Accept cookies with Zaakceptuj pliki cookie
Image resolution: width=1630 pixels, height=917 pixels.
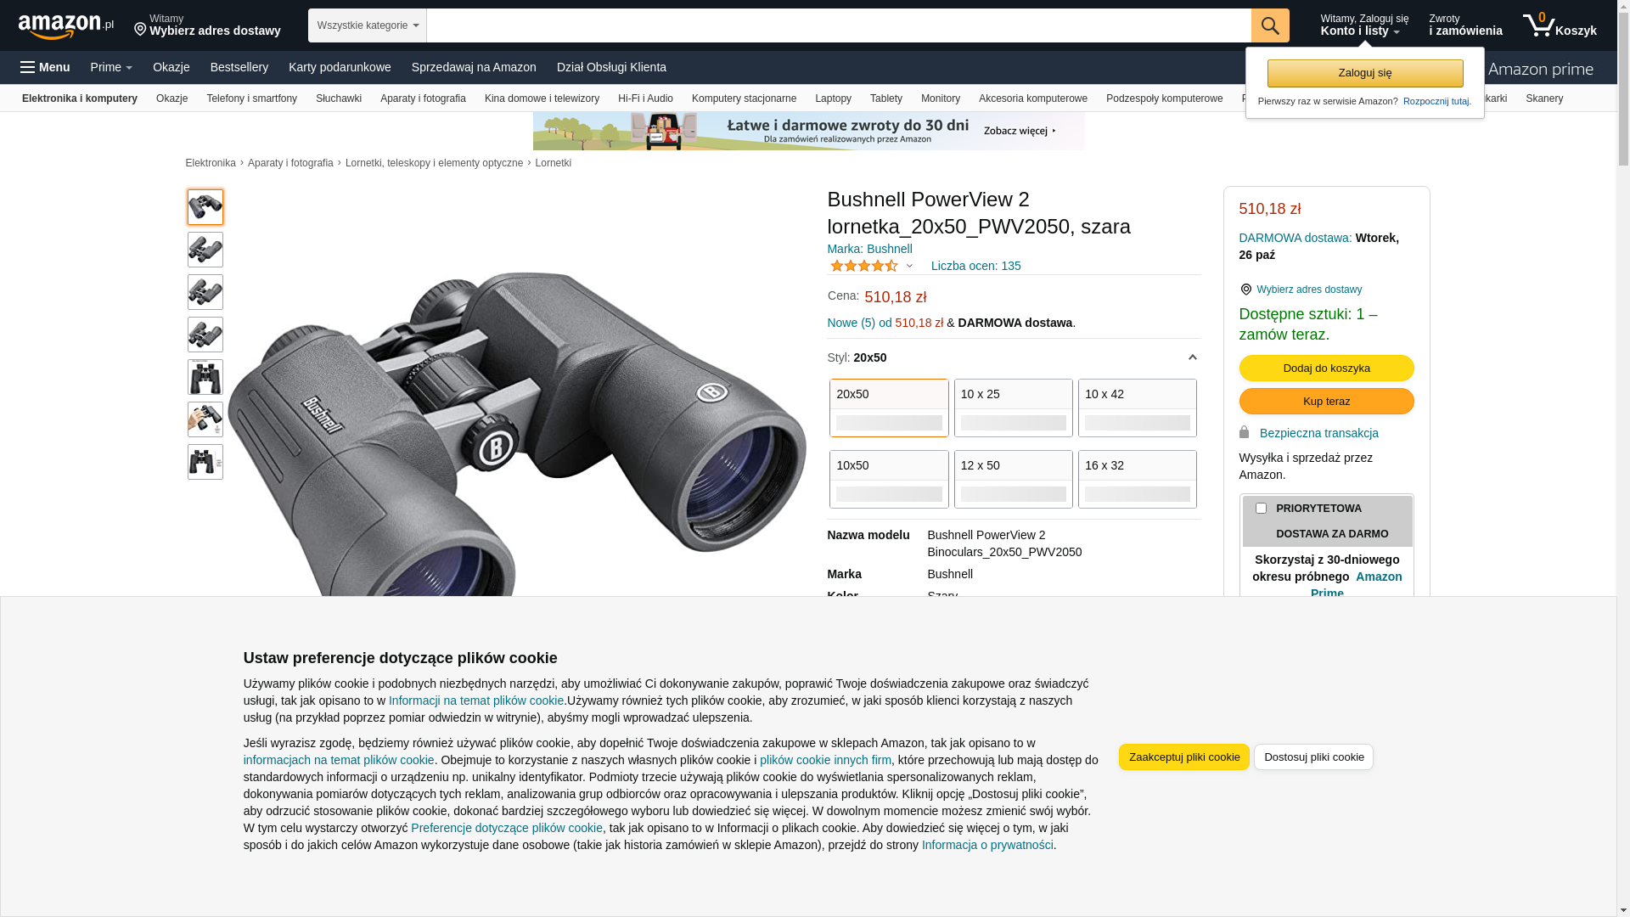pos(1183,757)
